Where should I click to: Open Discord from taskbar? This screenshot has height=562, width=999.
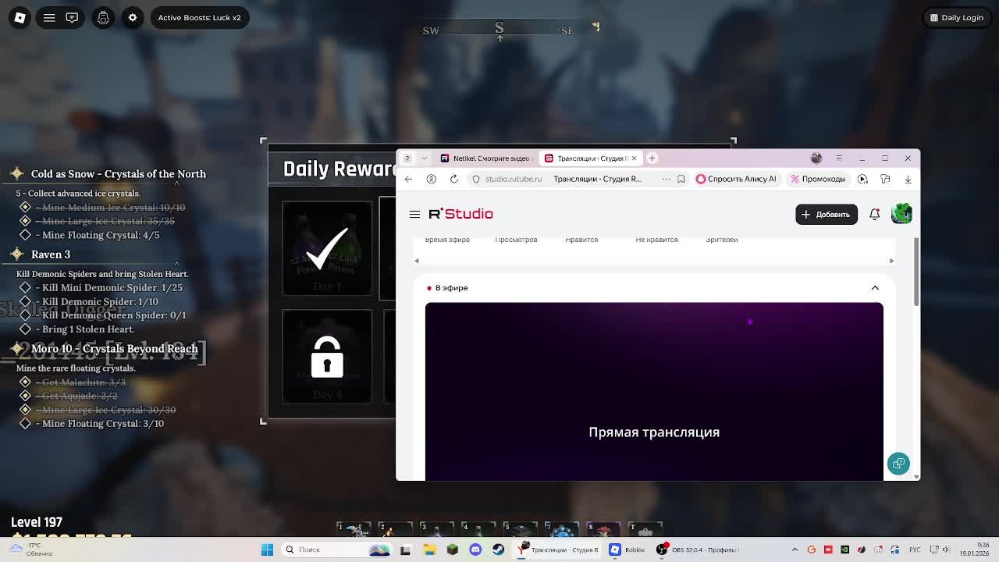475,550
